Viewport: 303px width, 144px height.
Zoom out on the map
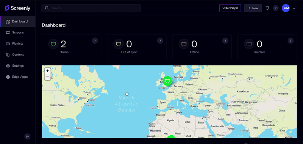[48, 77]
